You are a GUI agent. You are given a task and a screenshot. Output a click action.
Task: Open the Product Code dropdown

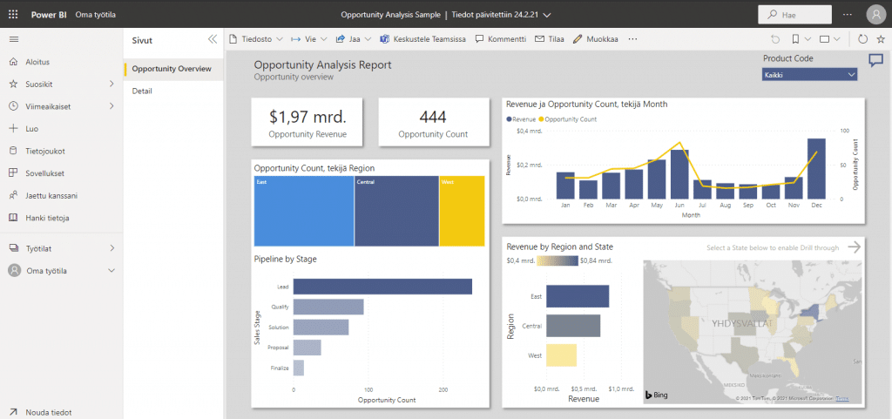pos(809,75)
